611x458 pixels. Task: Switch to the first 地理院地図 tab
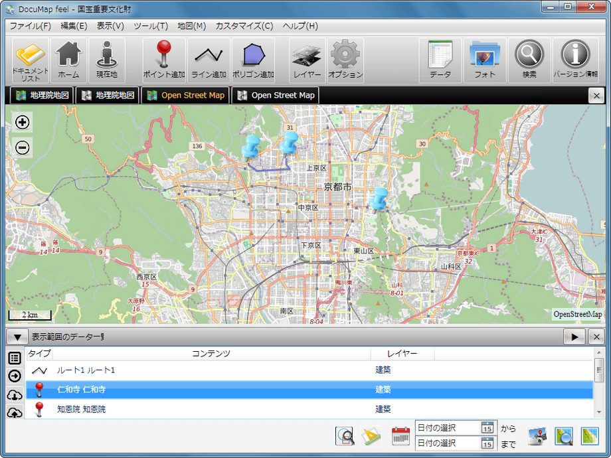tap(42, 96)
